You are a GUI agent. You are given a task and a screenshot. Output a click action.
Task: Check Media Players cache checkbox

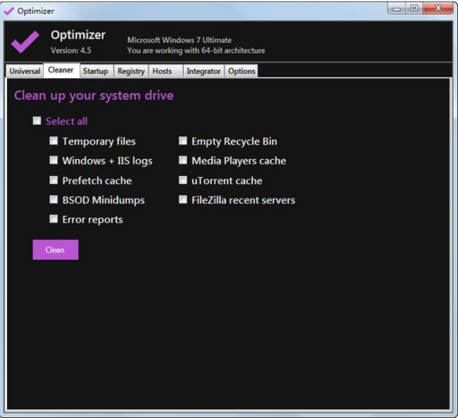coord(183,160)
